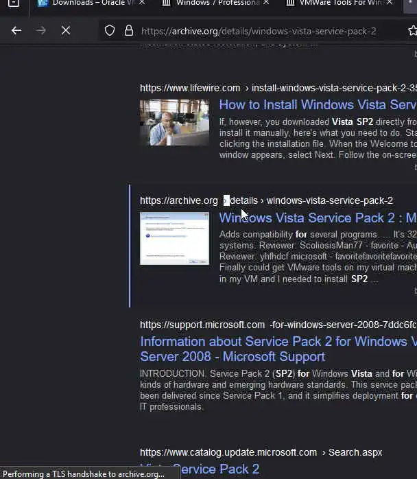Click the archive.org result installer thumbnail
The width and height of the screenshot is (417, 479).
click(175, 239)
